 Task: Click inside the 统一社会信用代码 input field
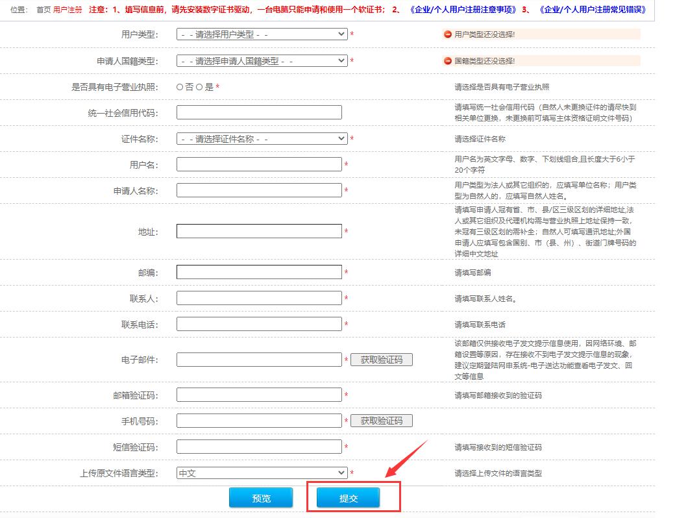tap(258, 112)
